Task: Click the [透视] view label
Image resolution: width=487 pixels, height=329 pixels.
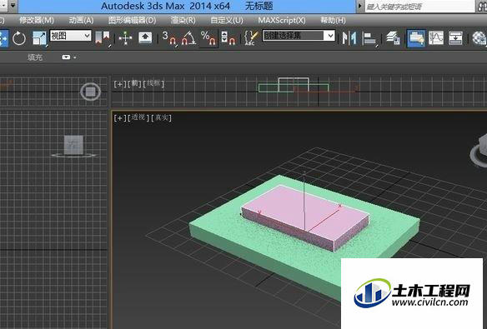Action: click(x=138, y=117)
